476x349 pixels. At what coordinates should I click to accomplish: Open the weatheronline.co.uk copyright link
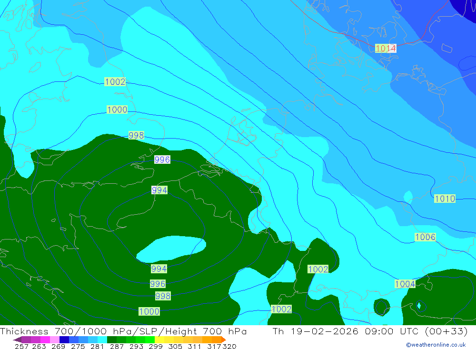(436, 345)
